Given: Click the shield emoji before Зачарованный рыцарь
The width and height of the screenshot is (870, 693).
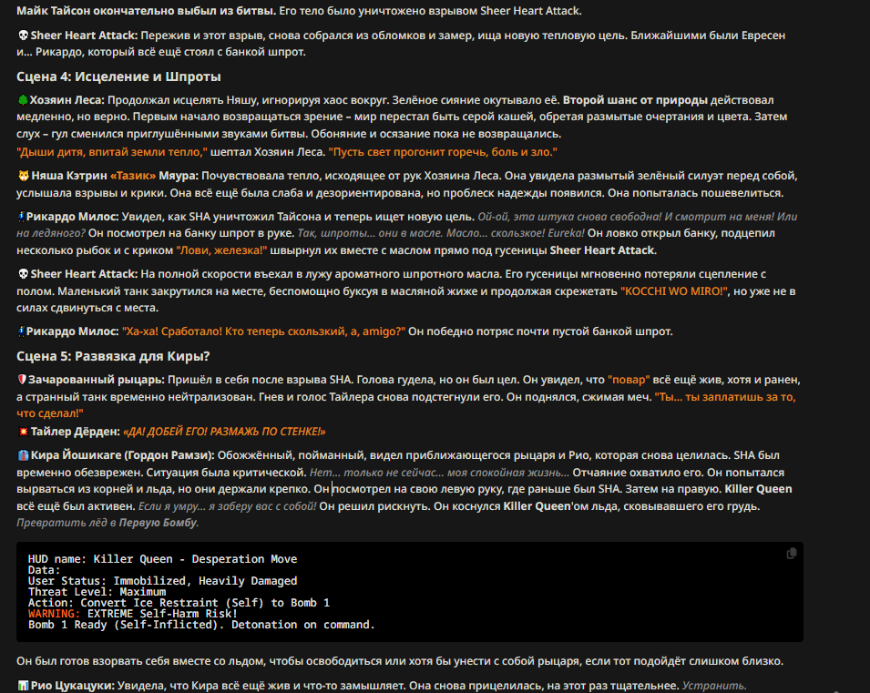Looking at the screenshot, I should 22,380.
